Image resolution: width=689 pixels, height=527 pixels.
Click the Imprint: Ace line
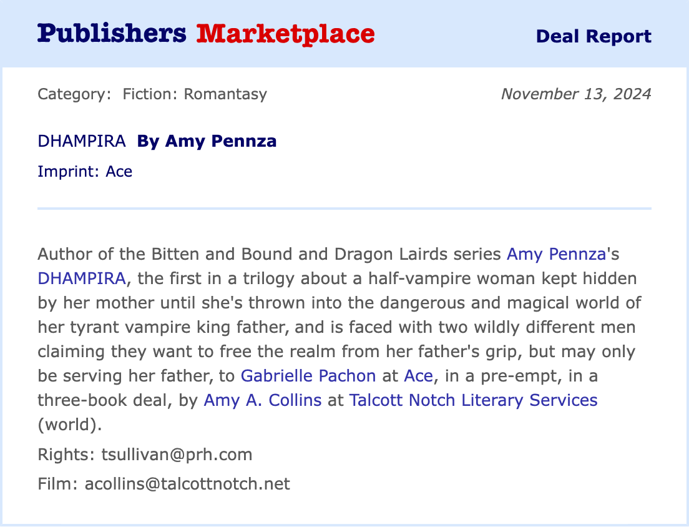pos(85,171)
